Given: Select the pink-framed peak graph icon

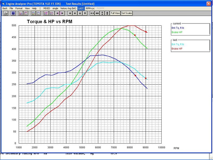Looking at the screenshot, I should (x=26, y=13).
